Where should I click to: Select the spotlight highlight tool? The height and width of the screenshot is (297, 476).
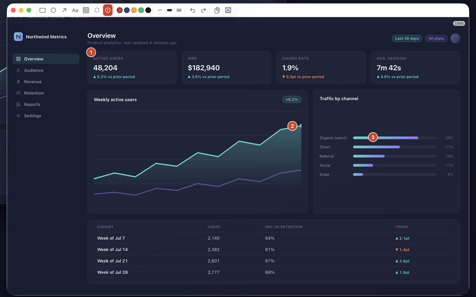(96, 10)
